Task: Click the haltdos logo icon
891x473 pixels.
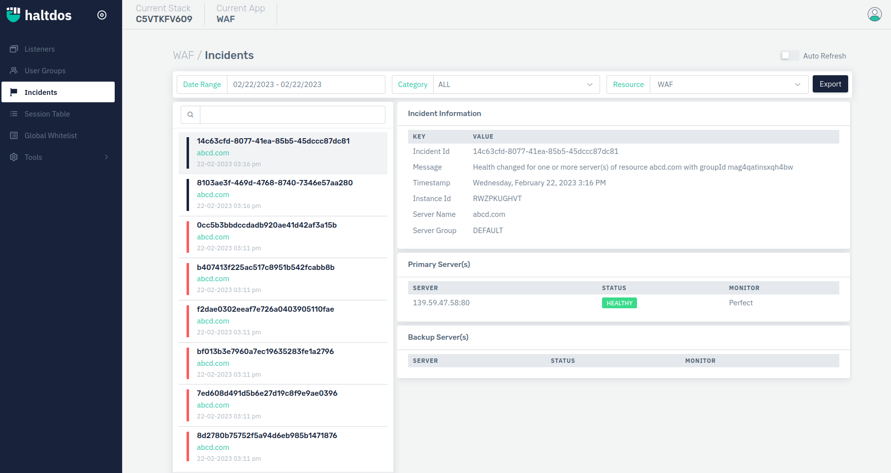Action: [13, 15]
